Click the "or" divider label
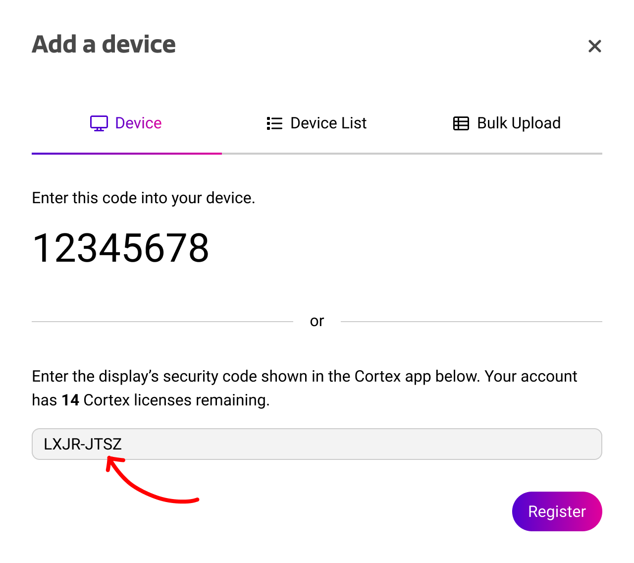Image resolution: width=634 pixels, height=563 pixels. point(317,321)
